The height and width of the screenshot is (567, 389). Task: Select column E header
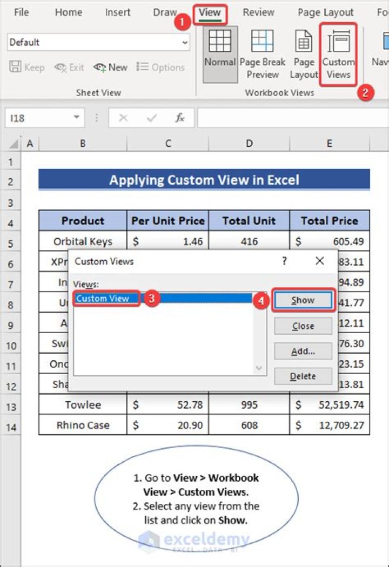[330, 144]
